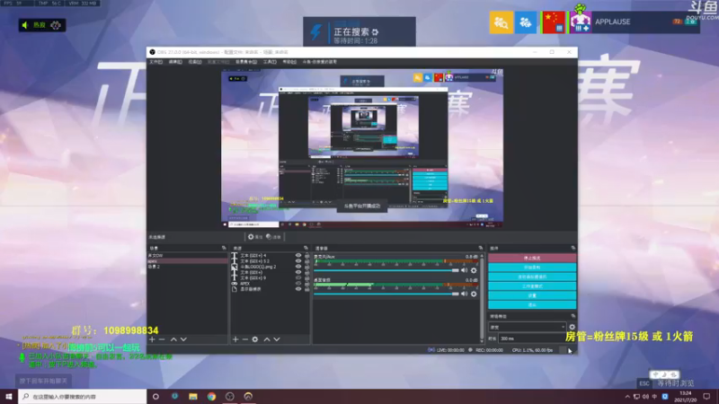This screenshot has height=404, width=719.
Task: Click the Audio Mixer vertical scrollbar
Action: tap(482, 298)
